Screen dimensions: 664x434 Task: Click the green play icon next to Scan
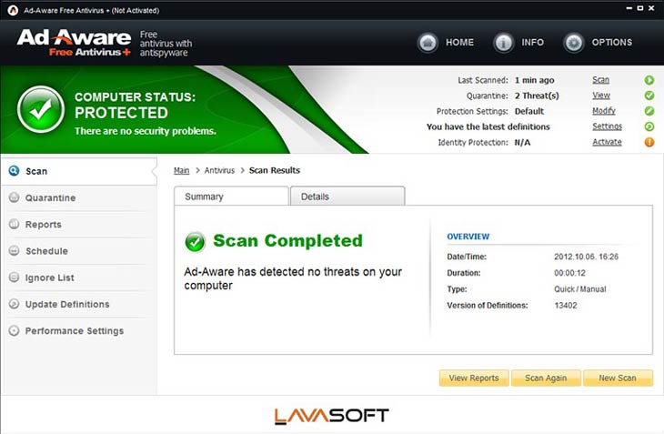click(649, 80)
